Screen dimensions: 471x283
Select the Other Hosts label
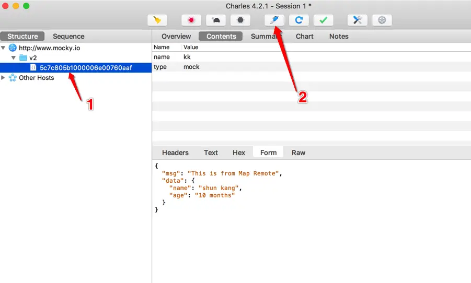pos(37,78)
